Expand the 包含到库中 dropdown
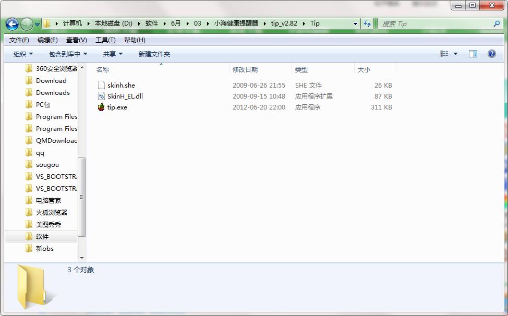This screenshot has width=508, height=316. tap(68, 54)
